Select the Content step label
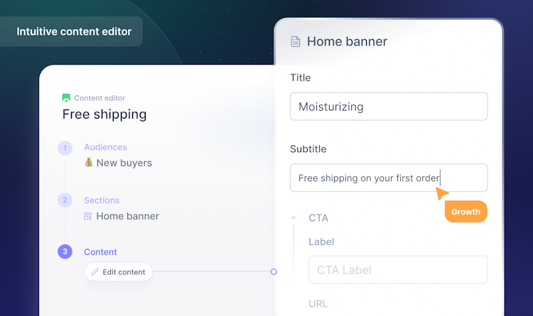 (100, 252)
